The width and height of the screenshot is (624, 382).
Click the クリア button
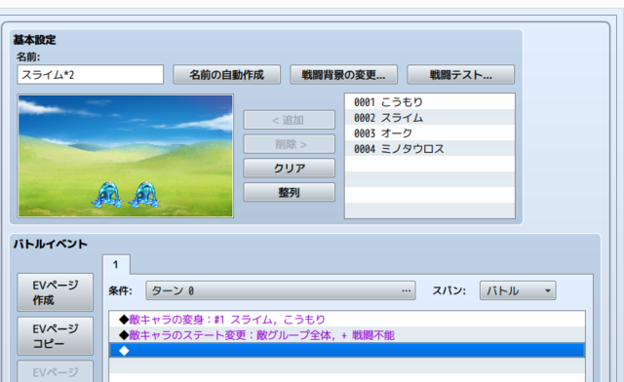click(289, 169)
